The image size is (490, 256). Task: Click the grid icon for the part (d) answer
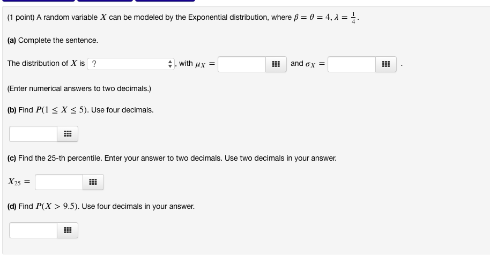click(x=68, y=230)
